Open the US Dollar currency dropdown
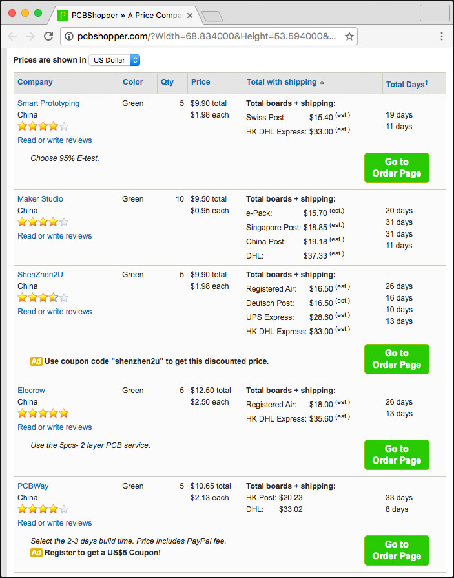 click(x=114, y=60)
